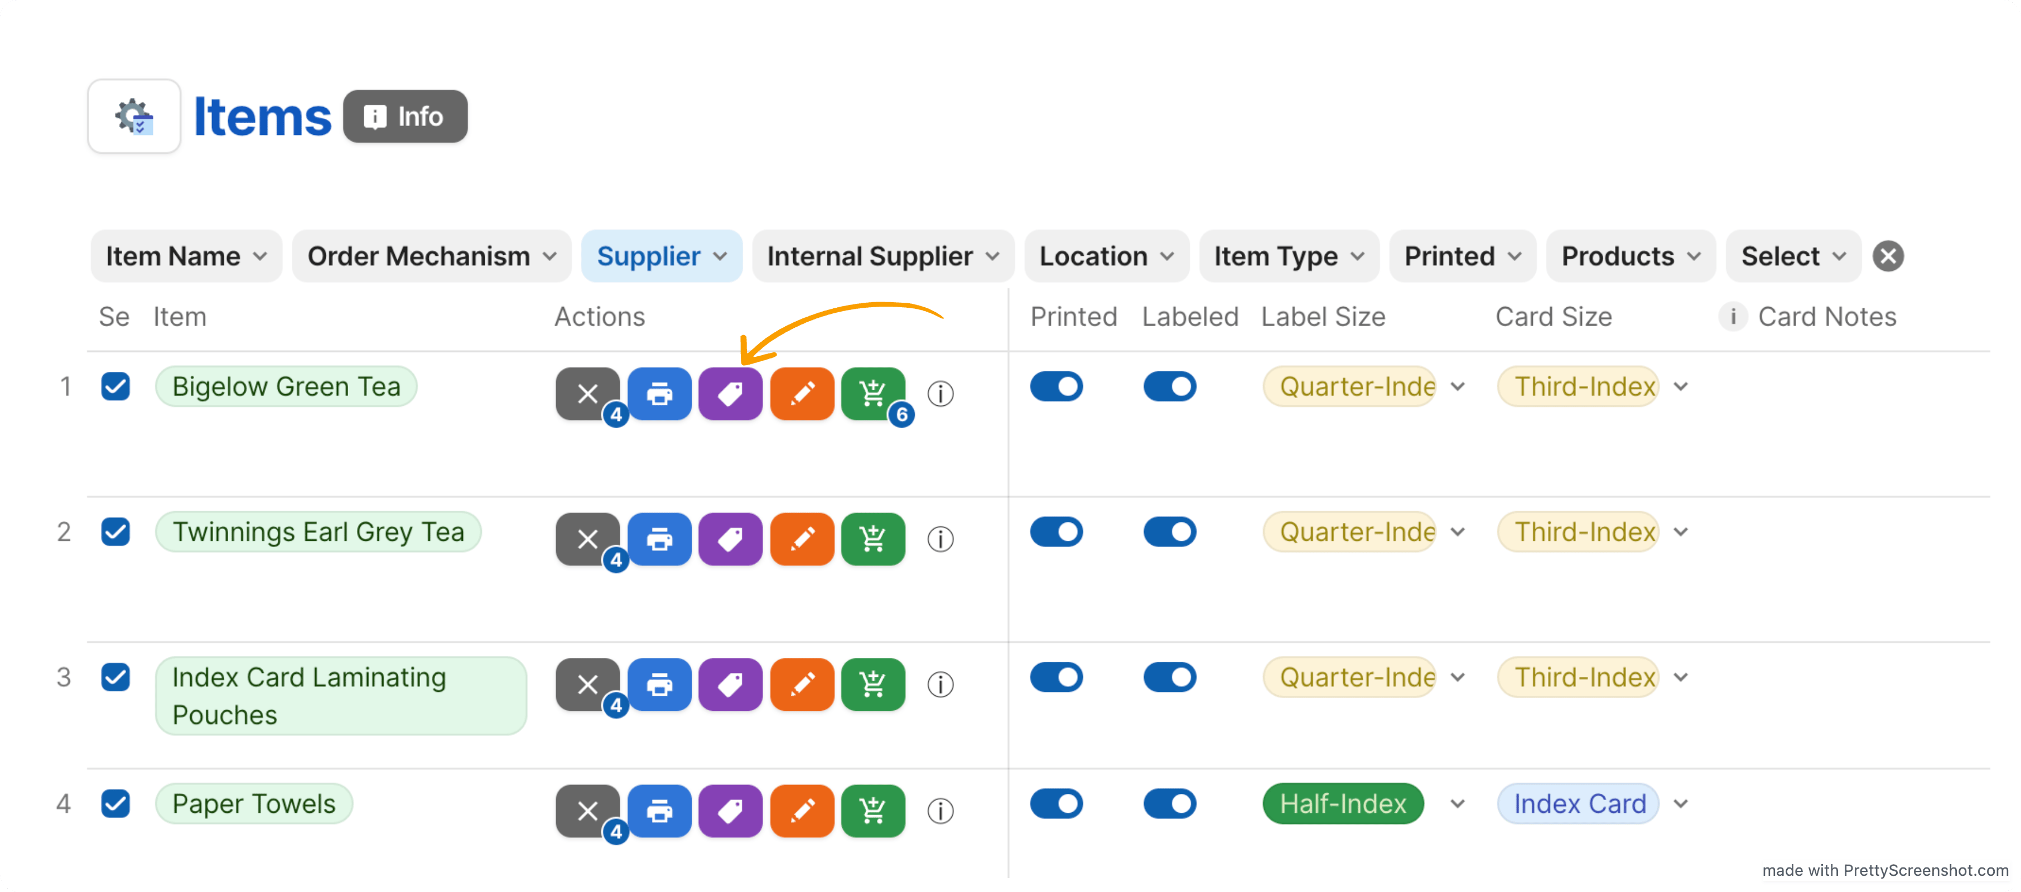2021x892 pixels.
Task: Clear filters with the round X button
Action: click(x=1888, y=256)
